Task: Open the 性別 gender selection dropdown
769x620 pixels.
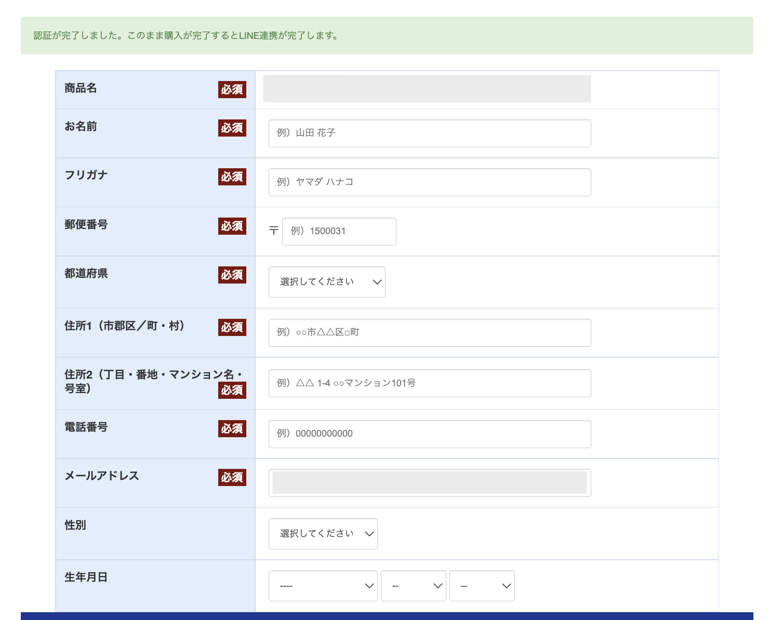Action: (x=323, y=533)
